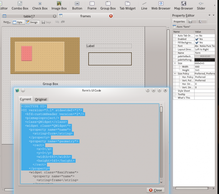Select the Tab Widget tool

[127, 6]
